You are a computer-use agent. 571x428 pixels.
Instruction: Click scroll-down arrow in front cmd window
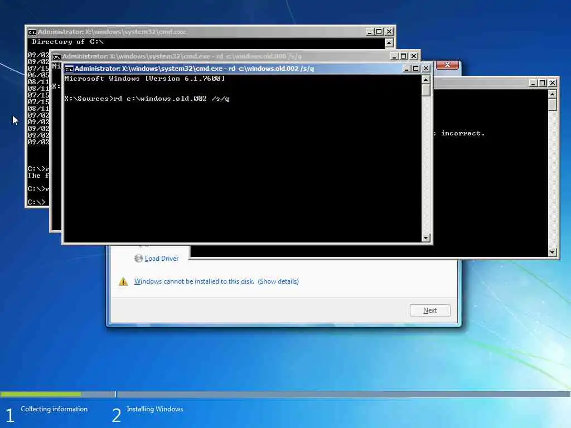coord(425,238)
